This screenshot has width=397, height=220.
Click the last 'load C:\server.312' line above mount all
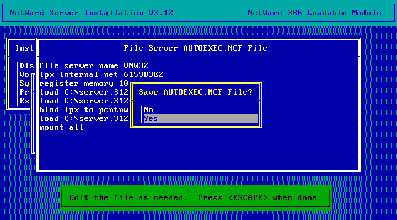[84, 118]
